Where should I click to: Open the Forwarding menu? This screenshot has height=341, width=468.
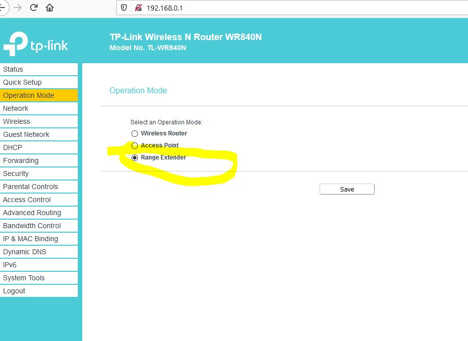coord(39,160)
